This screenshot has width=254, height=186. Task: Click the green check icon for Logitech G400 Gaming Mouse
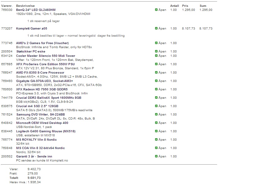tap(156, 131)
